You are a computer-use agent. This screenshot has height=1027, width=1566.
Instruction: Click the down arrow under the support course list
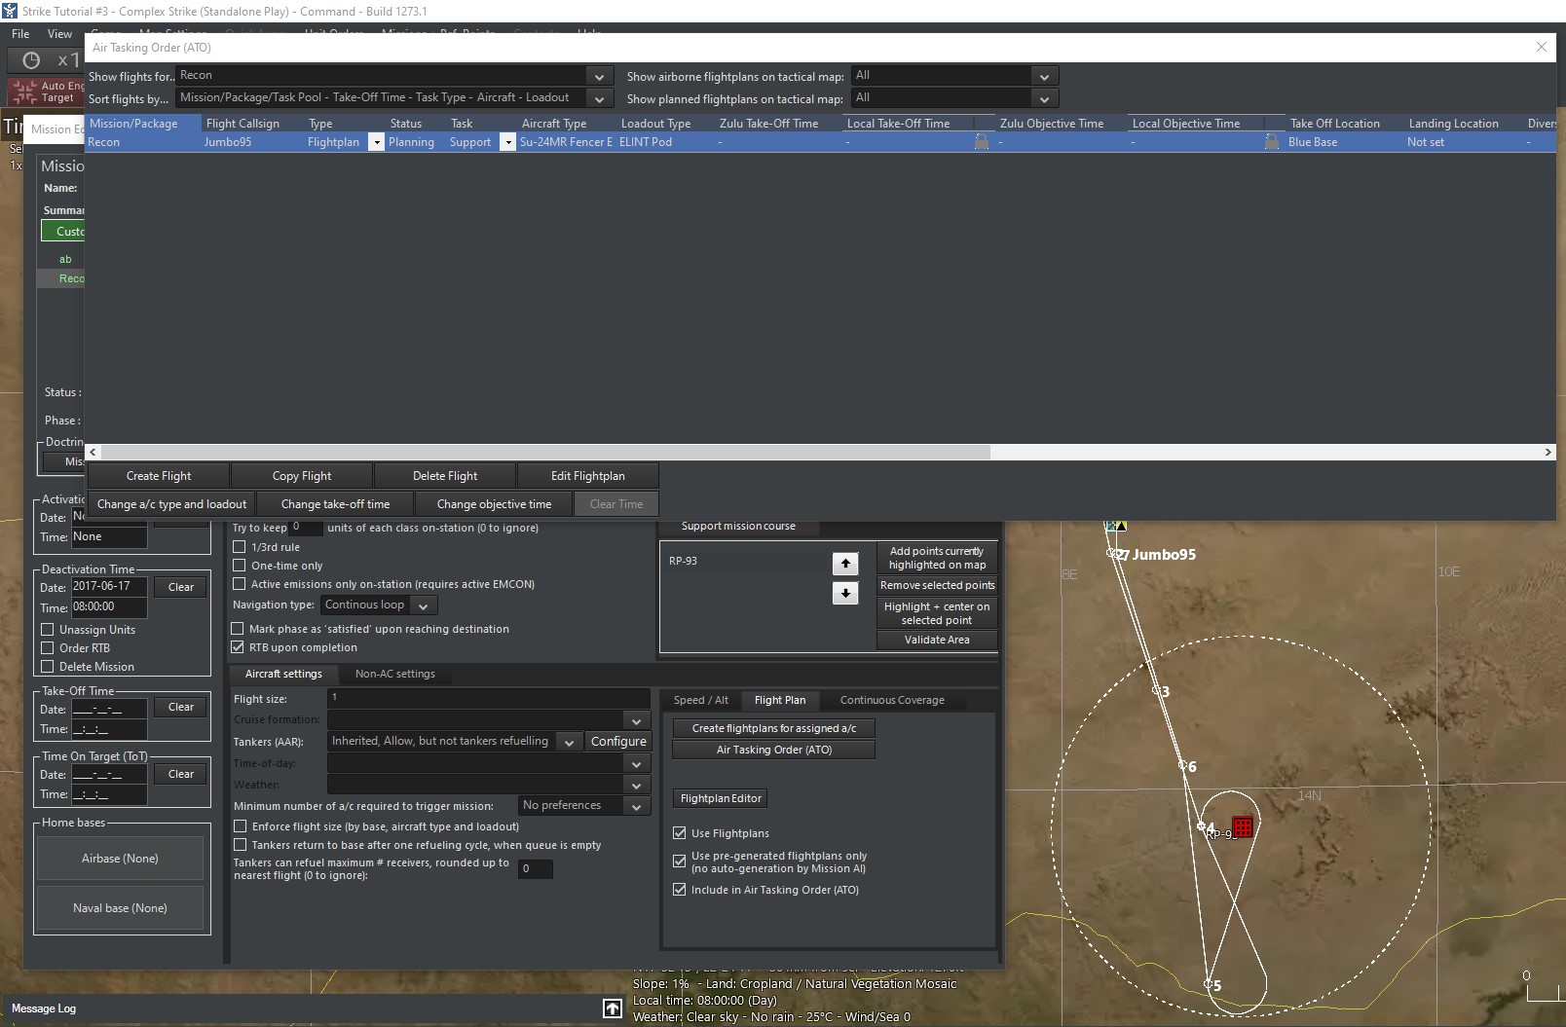(844, 592)
